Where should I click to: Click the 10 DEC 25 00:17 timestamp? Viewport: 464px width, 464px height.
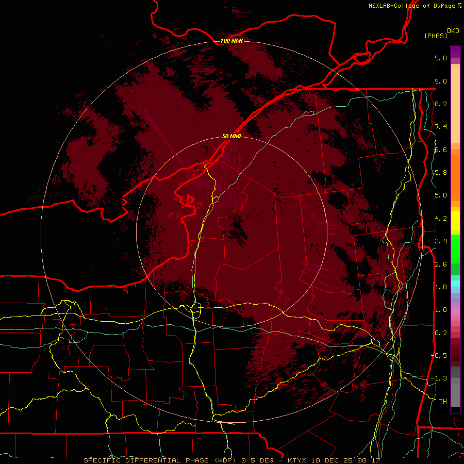(345, 460)
